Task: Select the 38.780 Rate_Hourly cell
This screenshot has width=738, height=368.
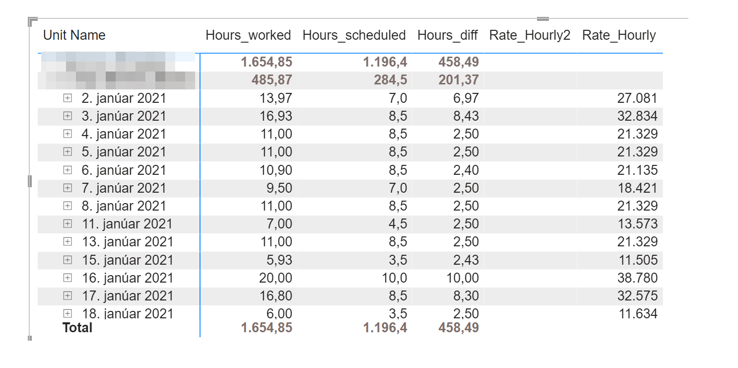Action: click(637, 278)
